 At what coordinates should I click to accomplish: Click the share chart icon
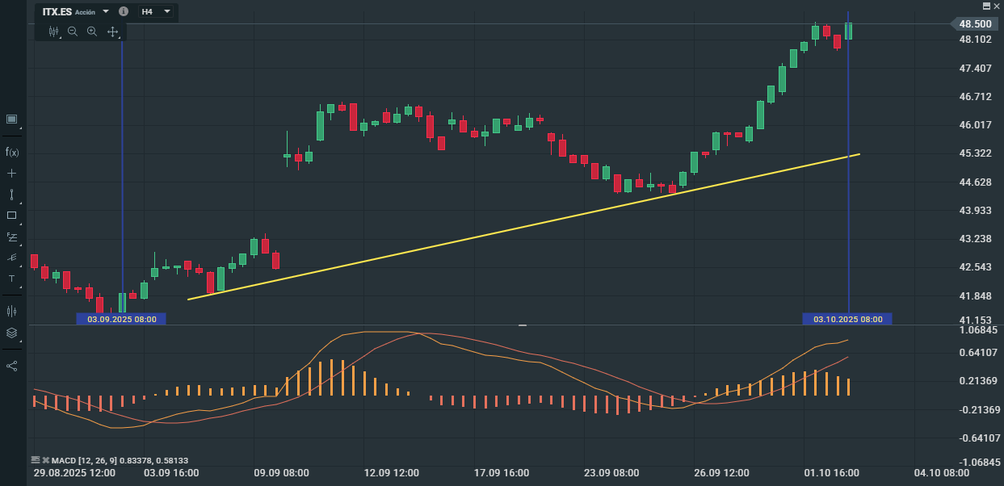click(12, 365)
